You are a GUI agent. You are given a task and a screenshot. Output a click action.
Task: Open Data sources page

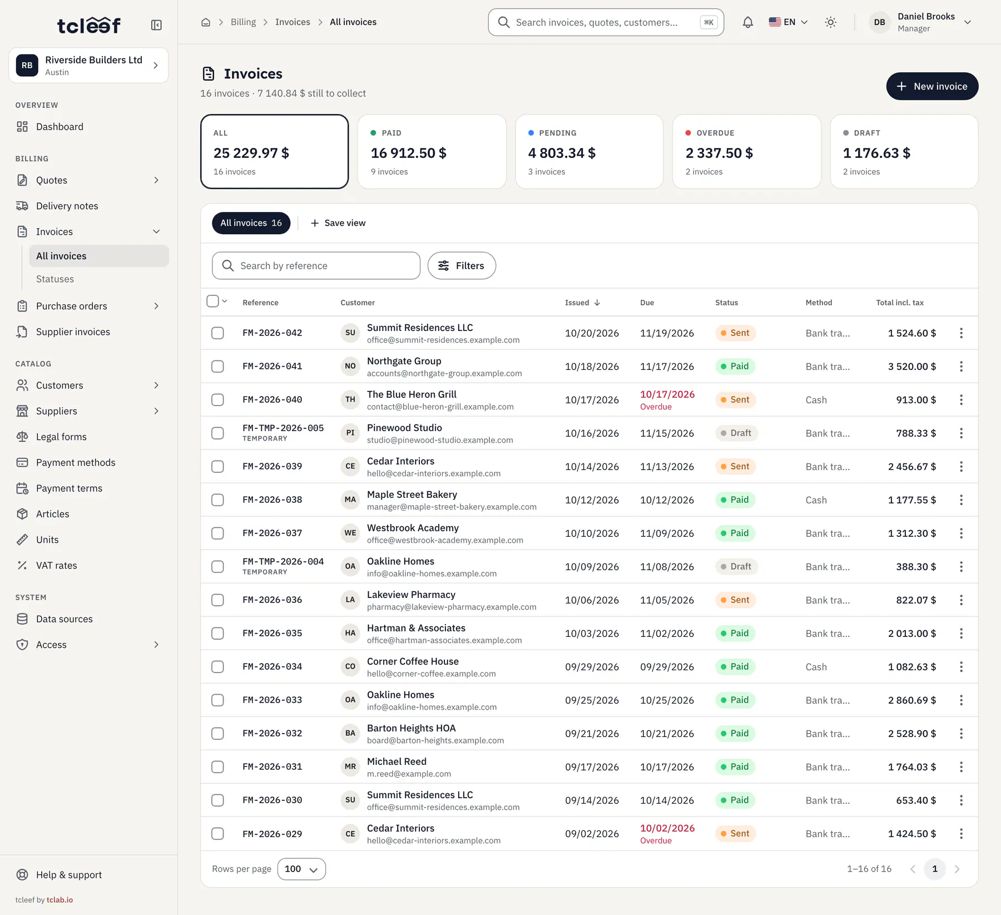[89, 619]
